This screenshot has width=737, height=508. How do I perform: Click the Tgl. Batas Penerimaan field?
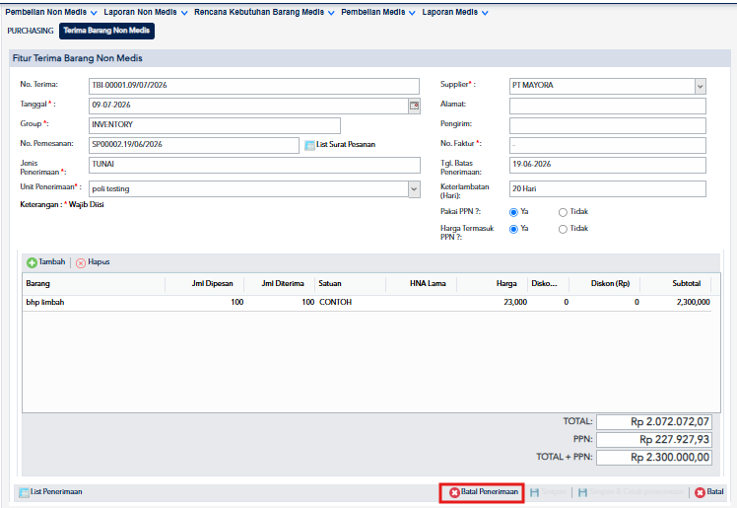tap(607, 165)
